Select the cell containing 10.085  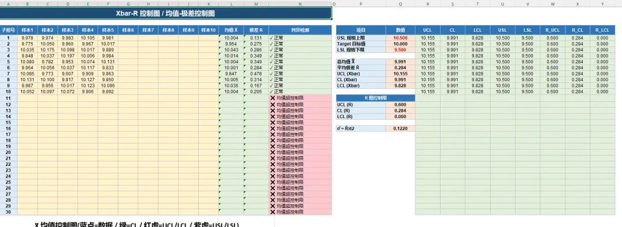pos(28,74)
